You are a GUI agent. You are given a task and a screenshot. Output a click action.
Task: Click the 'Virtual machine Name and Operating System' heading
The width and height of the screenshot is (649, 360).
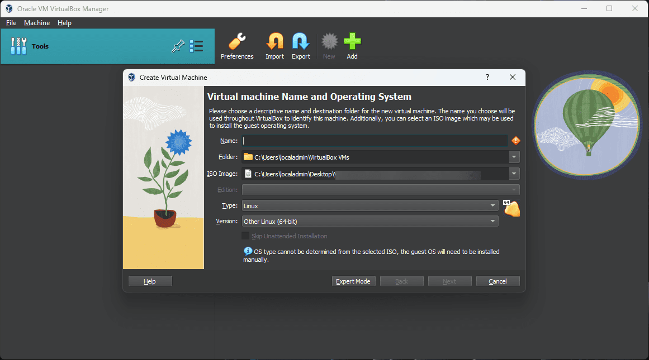tap(309, 97)
